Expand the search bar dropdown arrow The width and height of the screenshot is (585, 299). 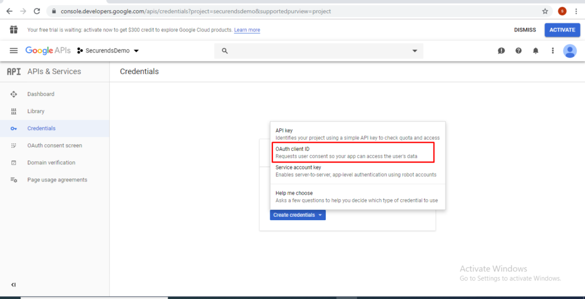point(415,51)
